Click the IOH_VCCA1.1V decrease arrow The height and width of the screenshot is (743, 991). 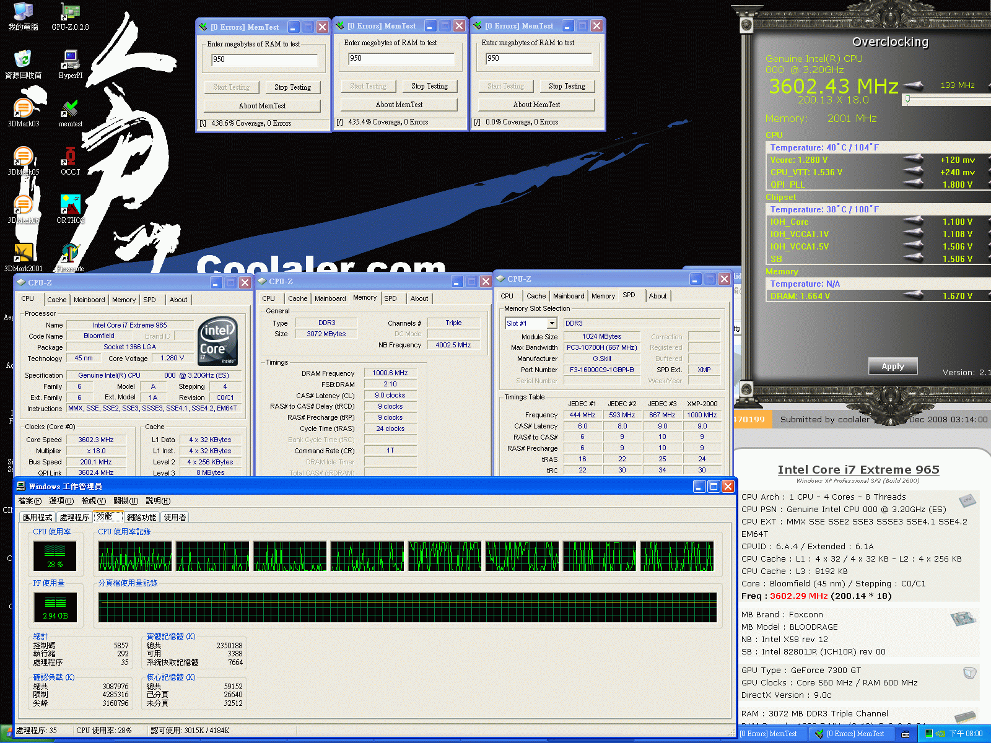coord(914,234)
